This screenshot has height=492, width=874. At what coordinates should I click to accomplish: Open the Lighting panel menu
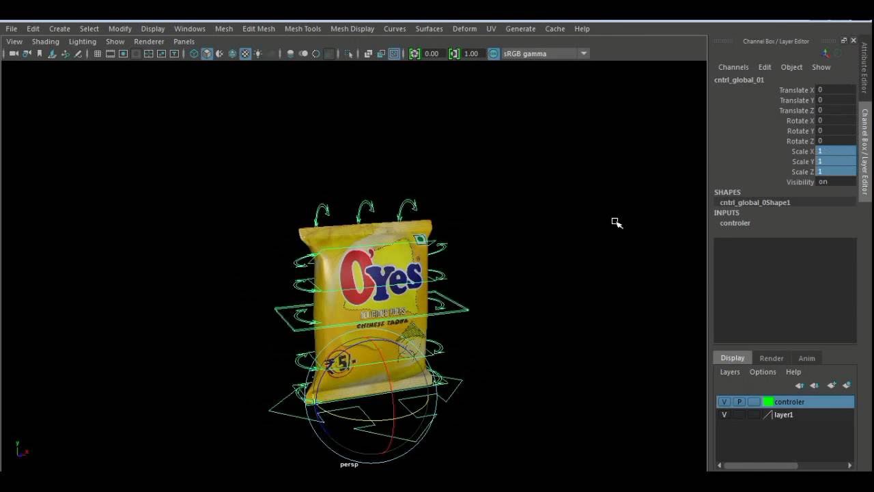coord(82,42)
